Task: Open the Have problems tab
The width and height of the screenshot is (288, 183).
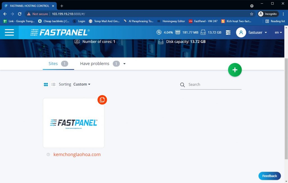Action: 94,64
